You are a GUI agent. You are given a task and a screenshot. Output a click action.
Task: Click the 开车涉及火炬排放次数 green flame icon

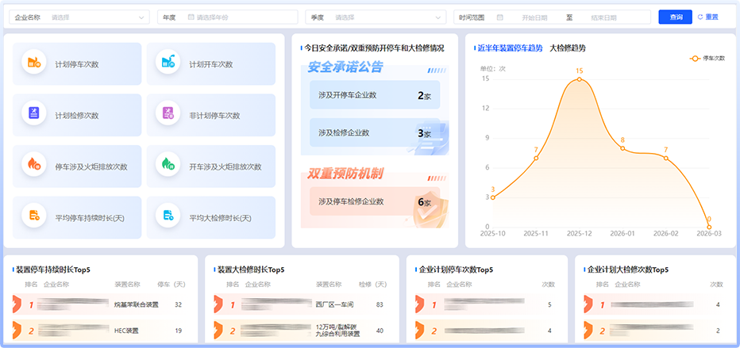point(168,164)
